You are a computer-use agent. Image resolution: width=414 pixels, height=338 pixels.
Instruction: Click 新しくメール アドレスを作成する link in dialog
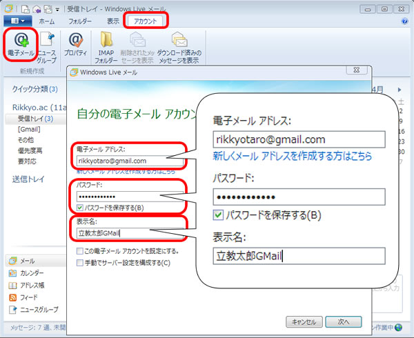126,172
